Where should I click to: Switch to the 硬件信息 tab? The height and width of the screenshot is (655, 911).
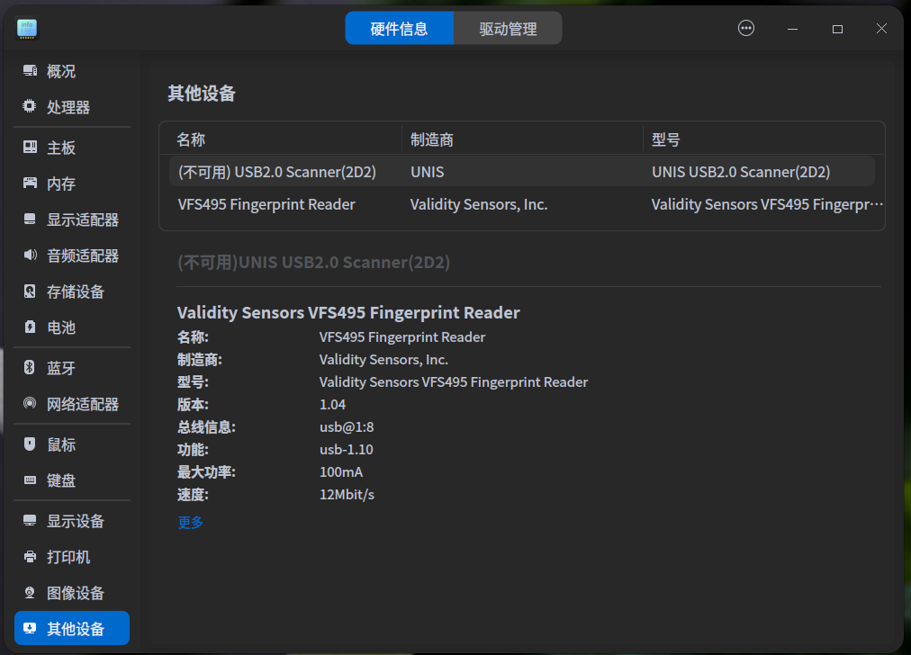point(399,29)
